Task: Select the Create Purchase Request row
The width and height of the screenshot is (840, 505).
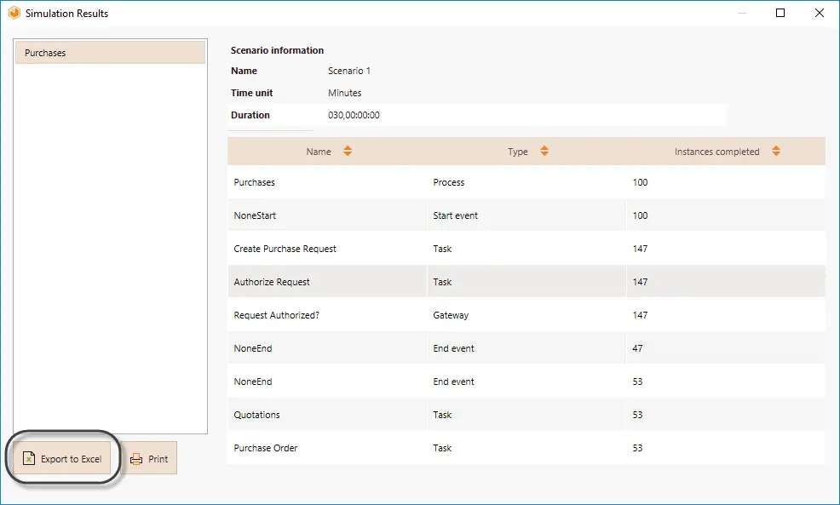Action: 526,249
